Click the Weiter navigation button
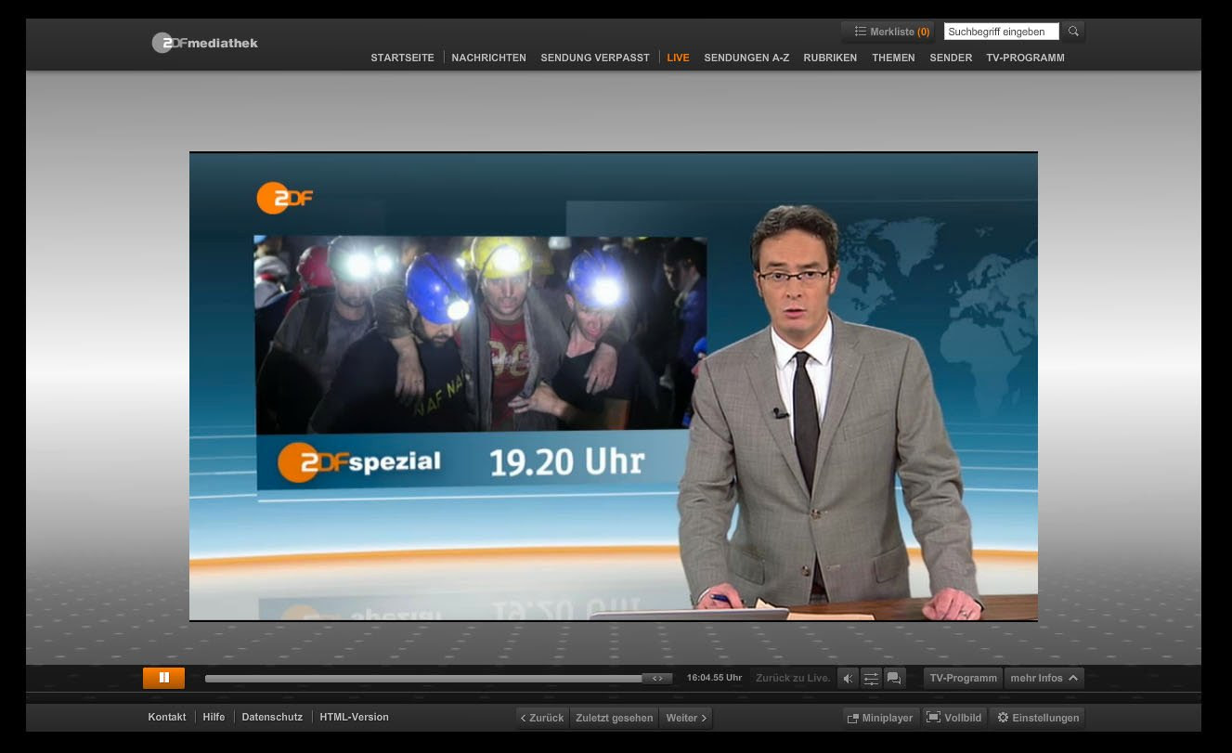This screenshot has width=1232, height=753. pos(686,718)
